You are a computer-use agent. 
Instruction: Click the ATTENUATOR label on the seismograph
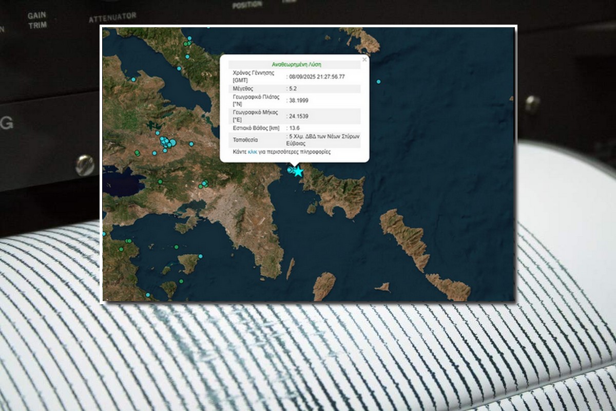[112, 17]
